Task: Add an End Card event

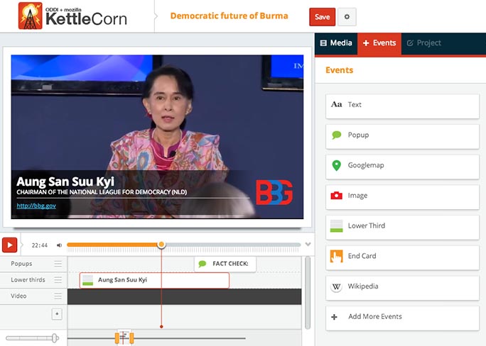Action: 402,257
